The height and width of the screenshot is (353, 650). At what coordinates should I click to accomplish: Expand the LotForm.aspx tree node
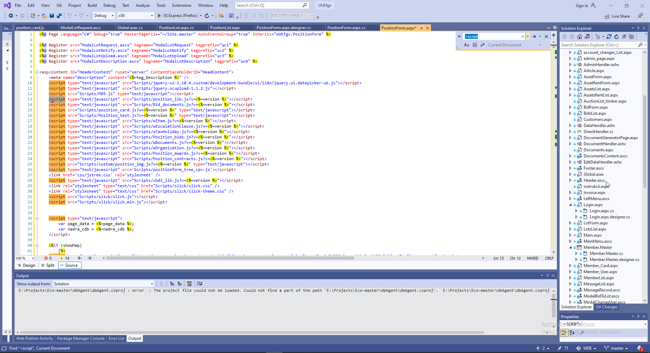pos(570,223)
